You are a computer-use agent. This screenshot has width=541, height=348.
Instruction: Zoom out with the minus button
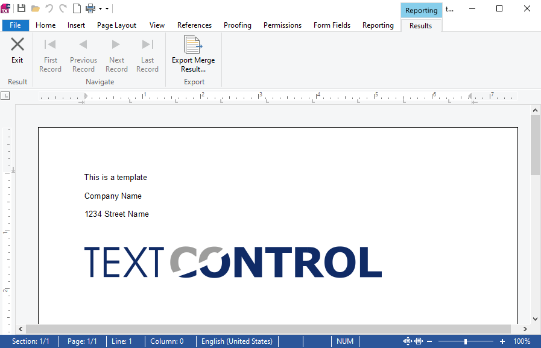429,341
